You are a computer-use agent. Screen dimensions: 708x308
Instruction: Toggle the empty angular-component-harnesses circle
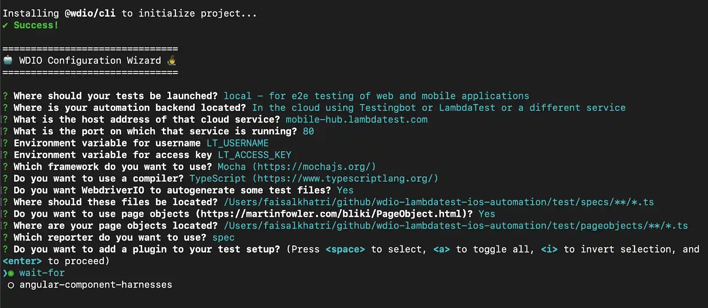(x=11, y=285)
